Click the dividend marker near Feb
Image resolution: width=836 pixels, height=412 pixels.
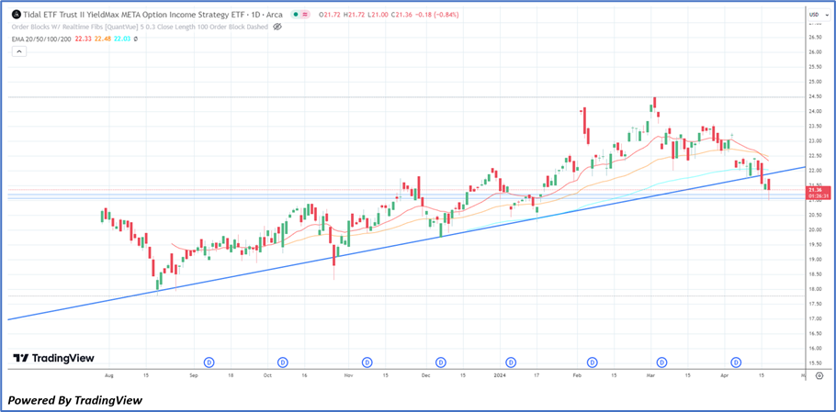click(x=593, y=362)
